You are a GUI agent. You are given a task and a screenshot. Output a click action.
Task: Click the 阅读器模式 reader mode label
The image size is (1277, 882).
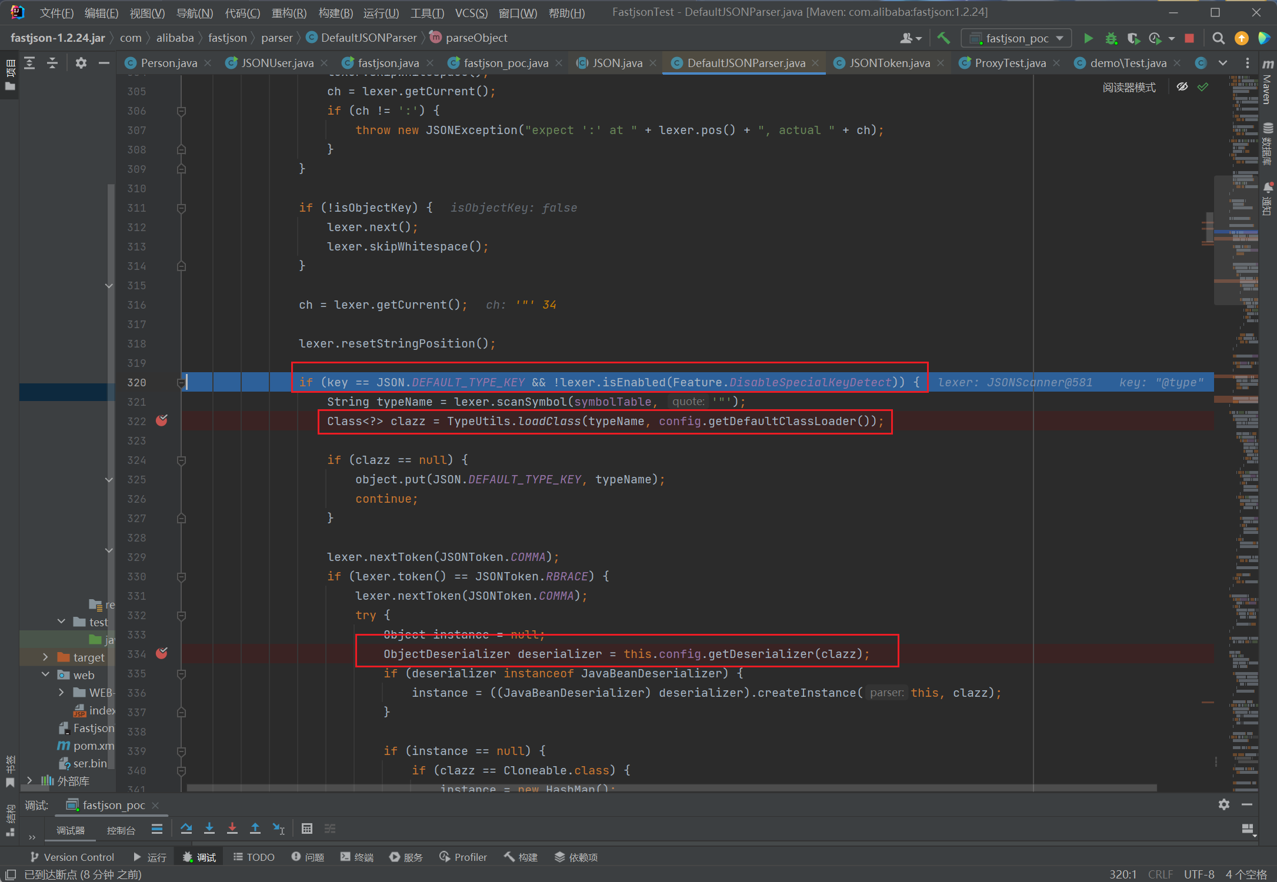[1129, 88]
